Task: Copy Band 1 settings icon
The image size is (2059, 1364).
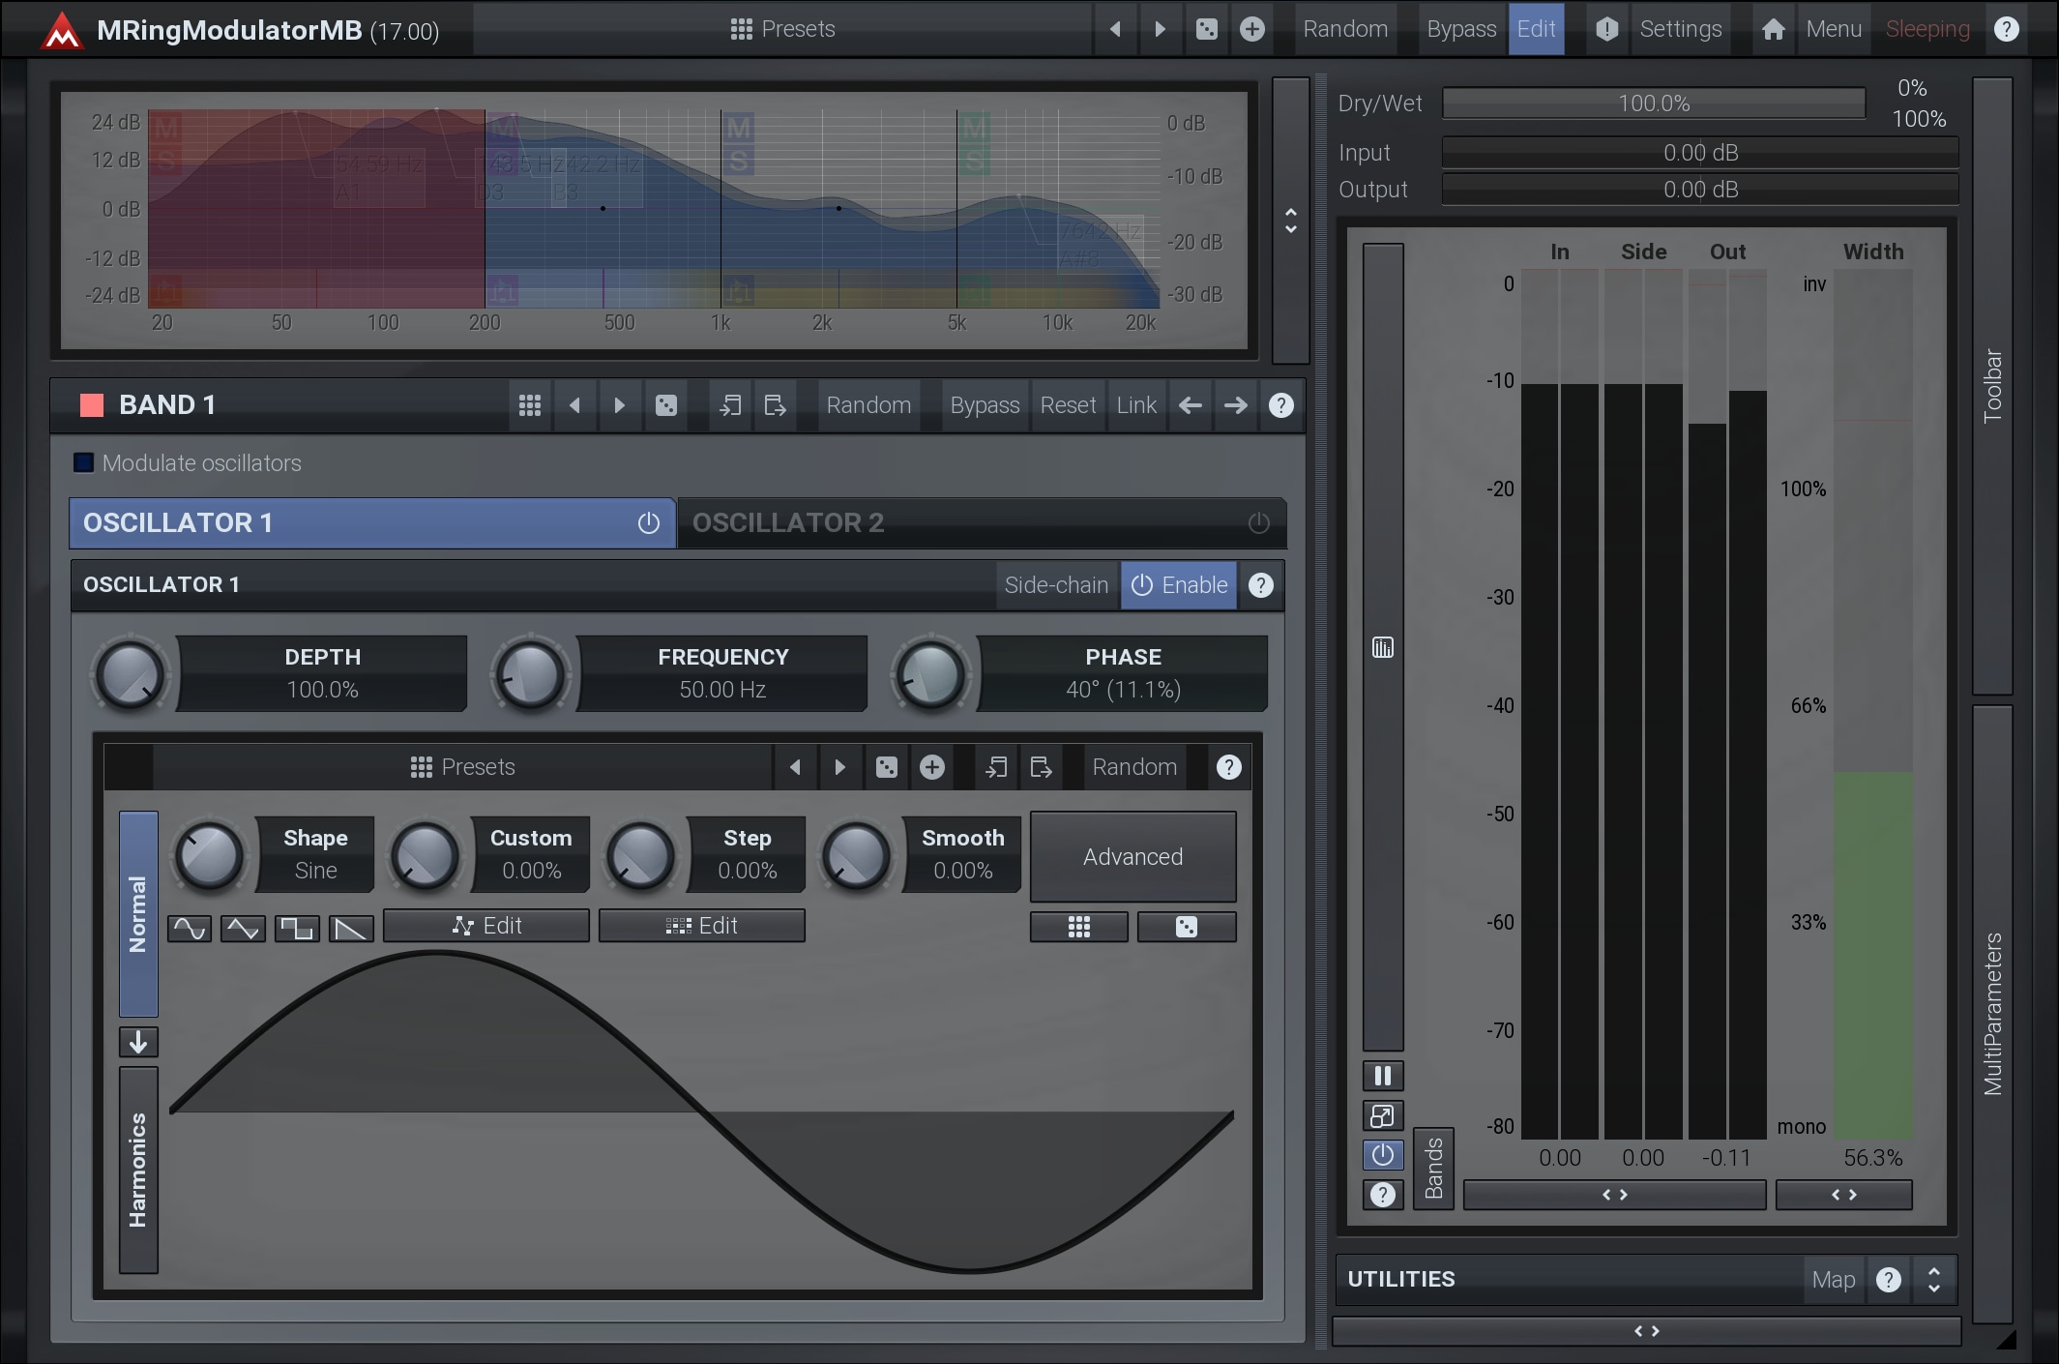Action: [x=730, y=405]
